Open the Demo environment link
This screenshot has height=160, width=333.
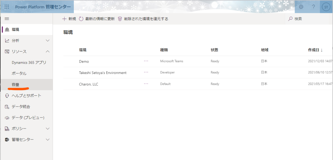(x=84, y=61)
